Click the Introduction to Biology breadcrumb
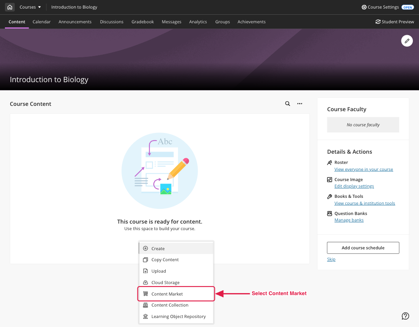Image resolution: width=419 pixels, height=327 pixels. click(x=74, y=7)
